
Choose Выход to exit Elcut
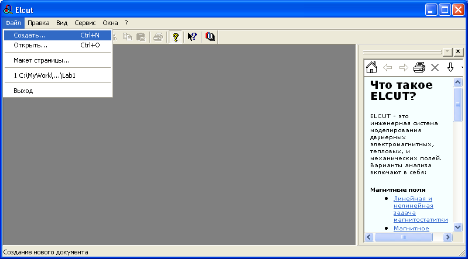(57, 91)
